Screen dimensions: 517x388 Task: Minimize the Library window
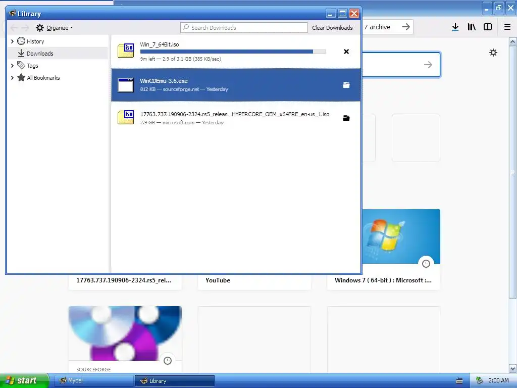[331, 14]
